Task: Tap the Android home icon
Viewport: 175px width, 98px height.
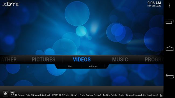Action: [170, 49]
